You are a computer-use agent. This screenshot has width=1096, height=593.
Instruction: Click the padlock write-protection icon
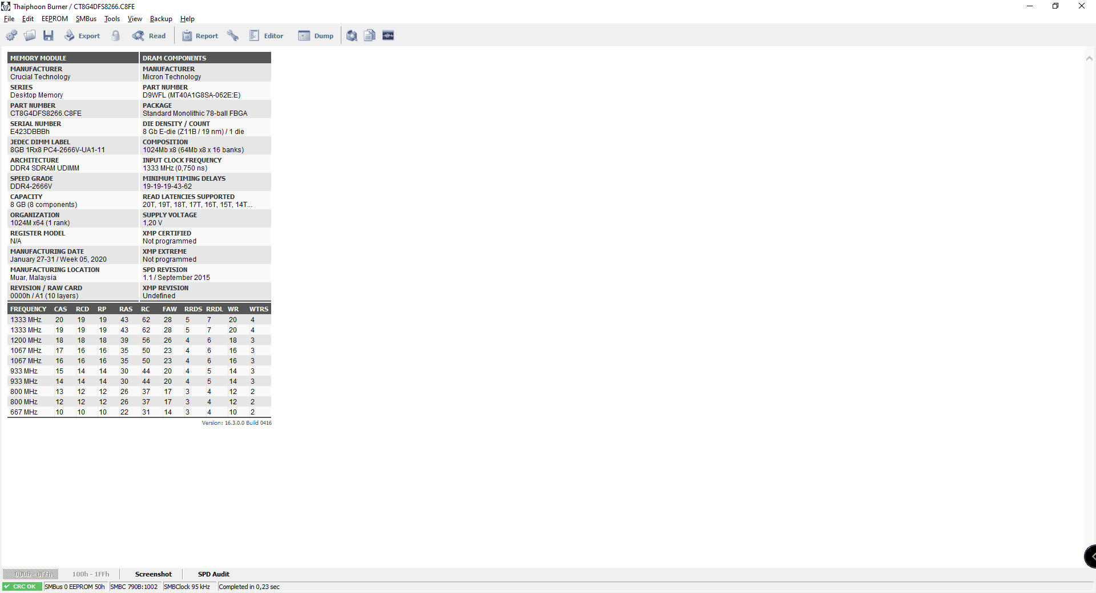coord(116,36)
